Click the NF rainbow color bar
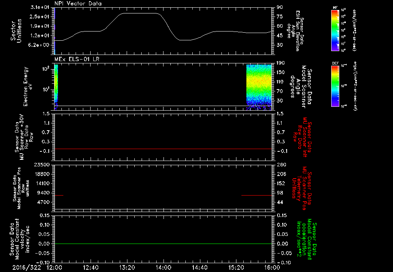This screenshot has width=393, height=272. coord(335,30)
